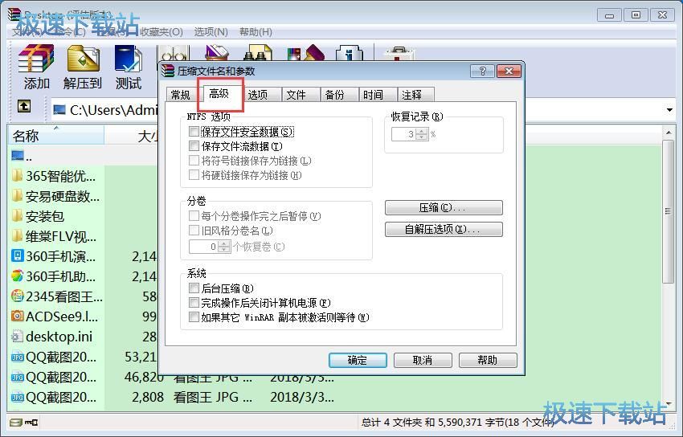Click the recovery volumes count spinner
The width and height of the screenshot is (683, 437).
(x=224, y=247)
